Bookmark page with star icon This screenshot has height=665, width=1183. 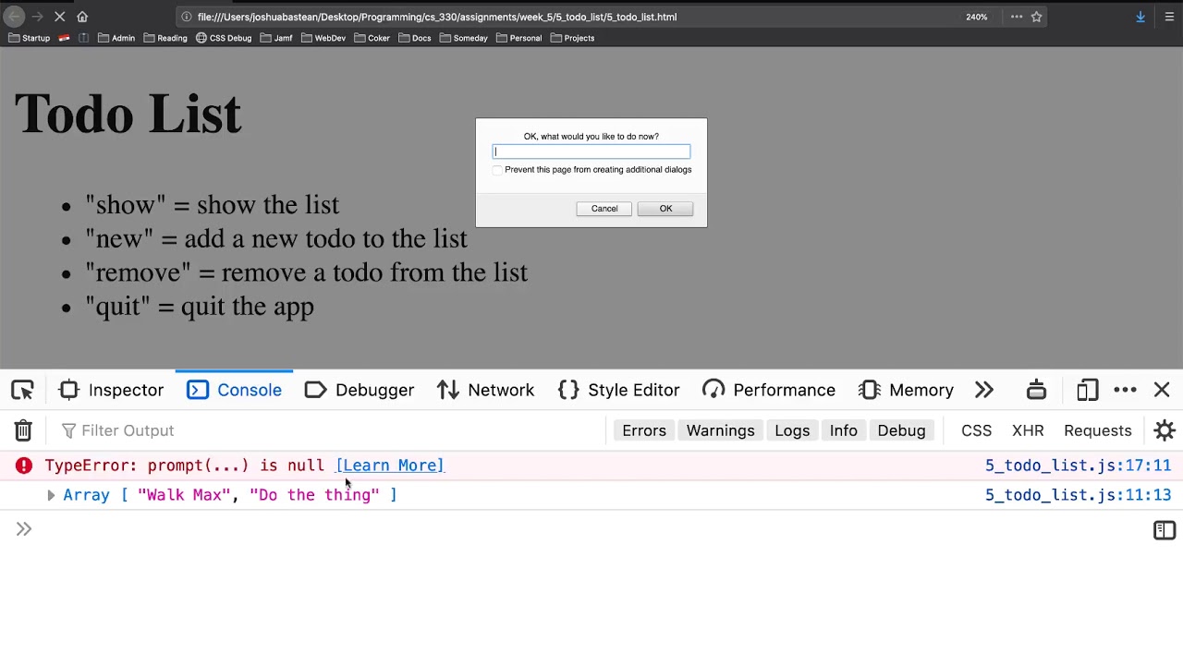click(x=1037, y=17)
